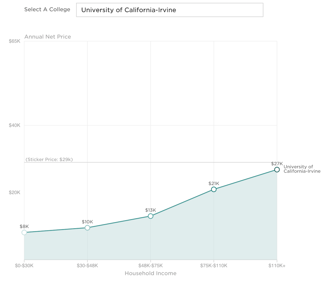Click the '$65K' price axis label
Image resolution: width=325 pixels, height=289 pixels.
(14, 41)
